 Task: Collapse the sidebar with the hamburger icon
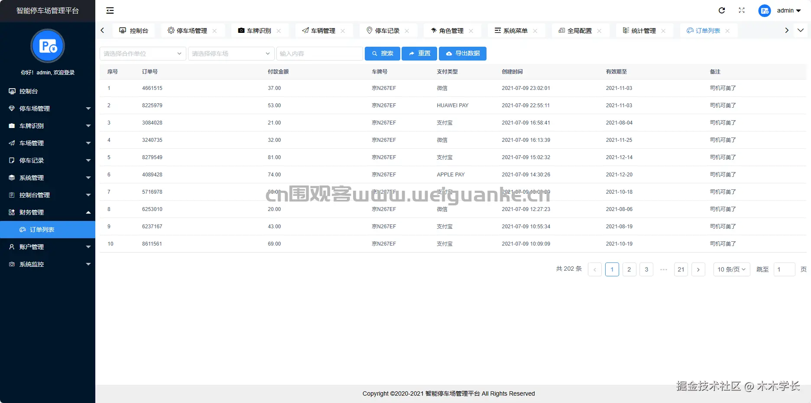(x=110, y=10)
